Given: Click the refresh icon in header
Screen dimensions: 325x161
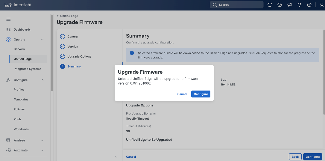Looking at the screenshot, I should 270,5.
